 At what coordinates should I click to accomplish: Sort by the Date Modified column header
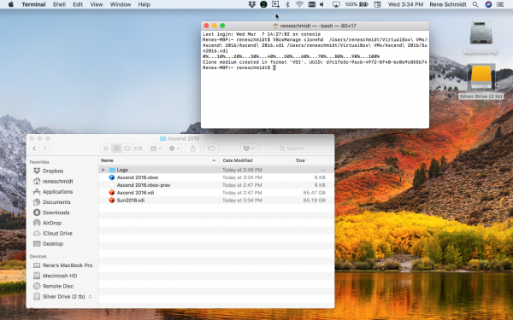(x=255, y=160)
